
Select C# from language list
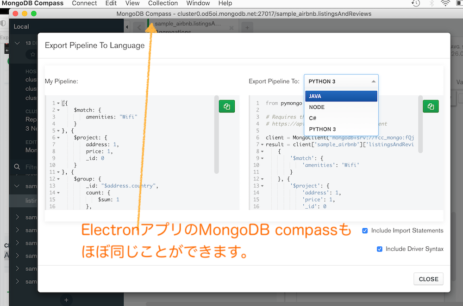click(x=341, y=118)
